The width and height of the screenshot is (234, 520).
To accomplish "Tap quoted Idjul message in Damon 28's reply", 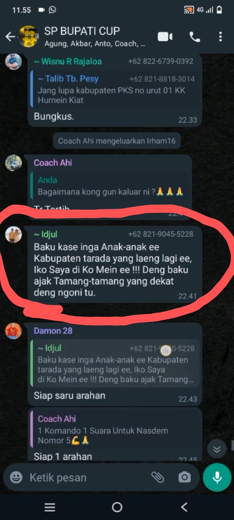I will [x=115, y=364].
